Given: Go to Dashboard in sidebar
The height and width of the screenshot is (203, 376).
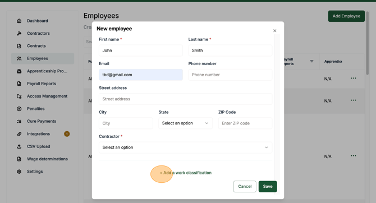Looking at the screenshot, I should [43, 21].
